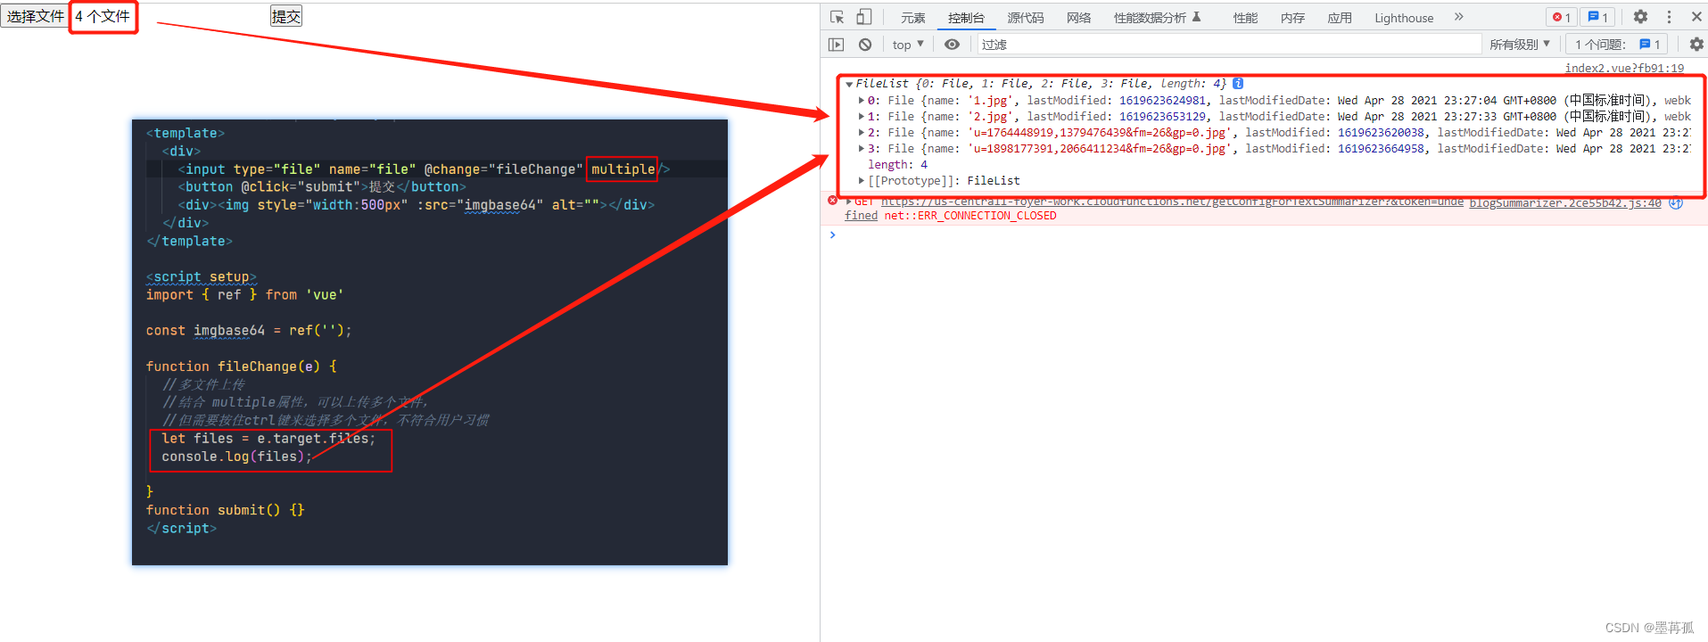Screen dimensions: 1708x642
Task: Click the blue info icon after FileList
Action: tap(1238, 84)
